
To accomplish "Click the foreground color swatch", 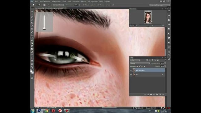I will coord(31,72).
